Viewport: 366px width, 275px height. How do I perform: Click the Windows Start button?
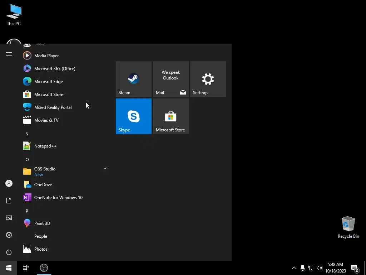(x=9, y=268)
